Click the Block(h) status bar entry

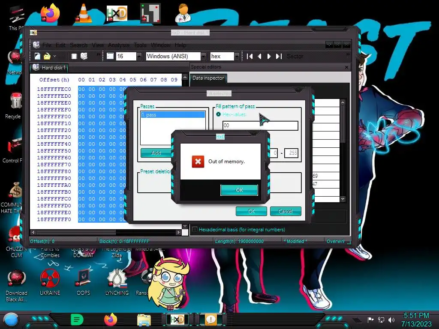124,241
